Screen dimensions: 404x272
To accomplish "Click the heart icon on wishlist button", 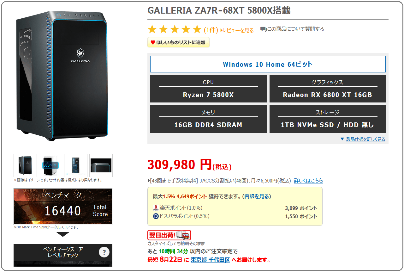I will click(x=153, y=42).
